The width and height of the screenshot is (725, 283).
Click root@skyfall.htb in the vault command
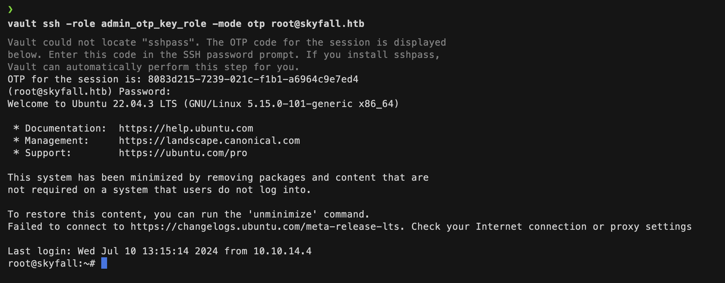tap(317, 24)
